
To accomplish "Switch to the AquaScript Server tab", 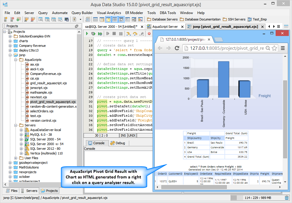I will pyautogui.click(x=165, y=27).
